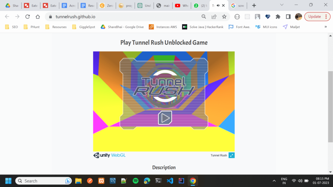Open the Resourses bookmark folder
The image size is (333, 187).
(56, 27)
